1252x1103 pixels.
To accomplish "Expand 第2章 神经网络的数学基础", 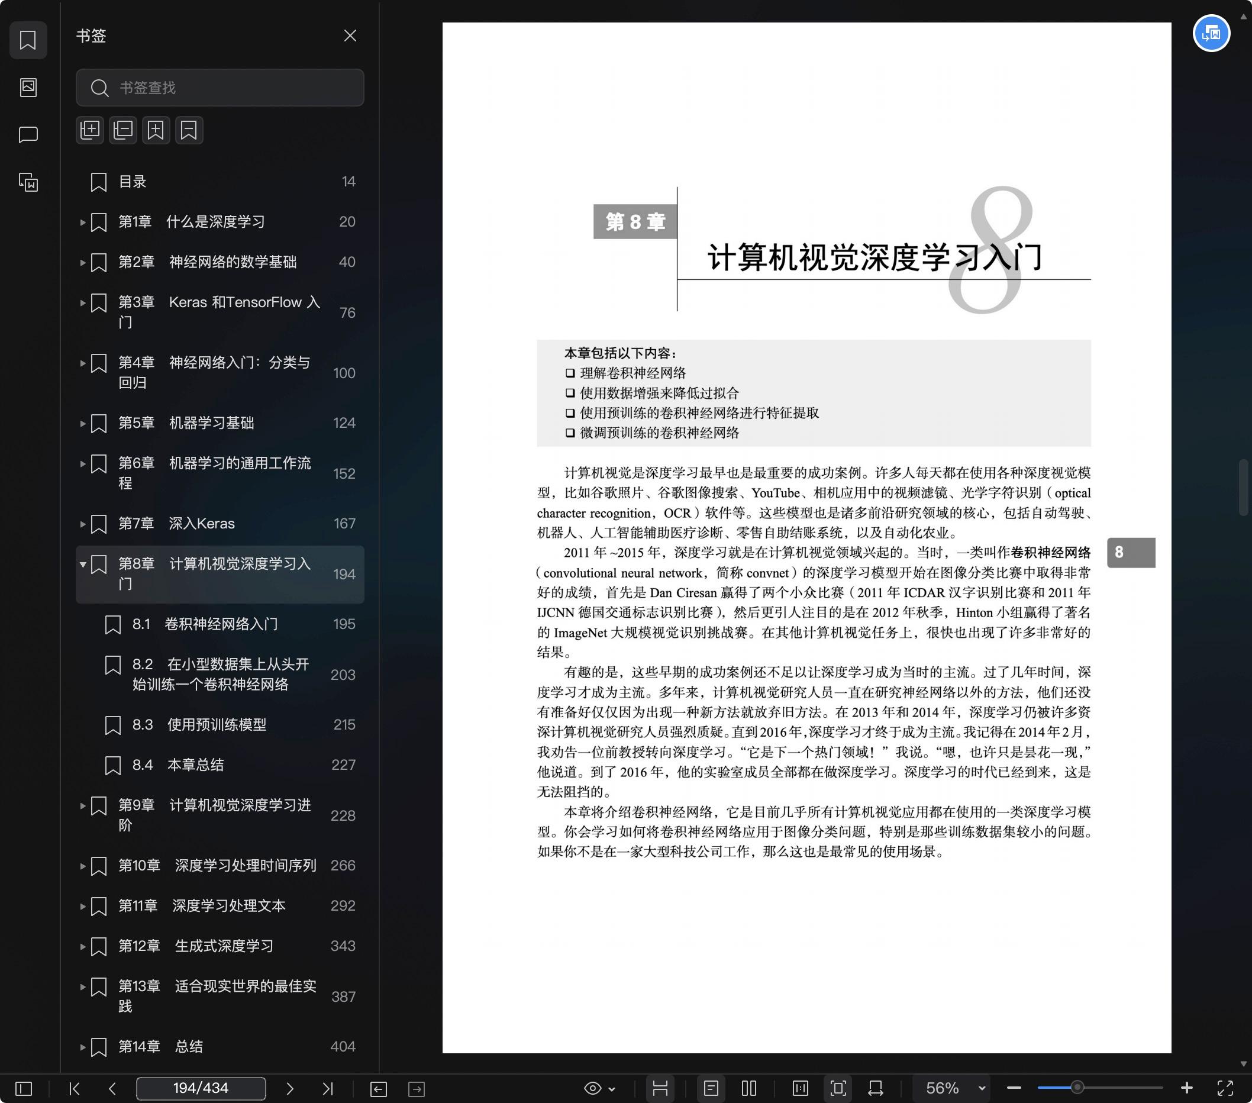I will point(83,263).
